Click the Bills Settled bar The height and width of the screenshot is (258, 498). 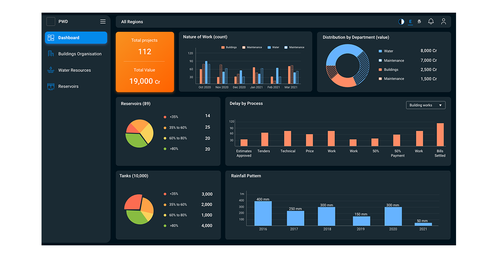(x=440, y=135)
